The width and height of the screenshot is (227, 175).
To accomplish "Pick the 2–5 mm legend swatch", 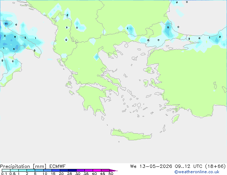I will [31, 170].
